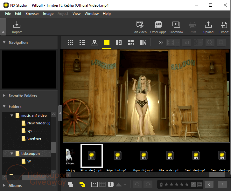Image resolution: width=231 pixels, height=191 pixels.
Task: Toggle file protect key icon
Action: click(200, 184)
